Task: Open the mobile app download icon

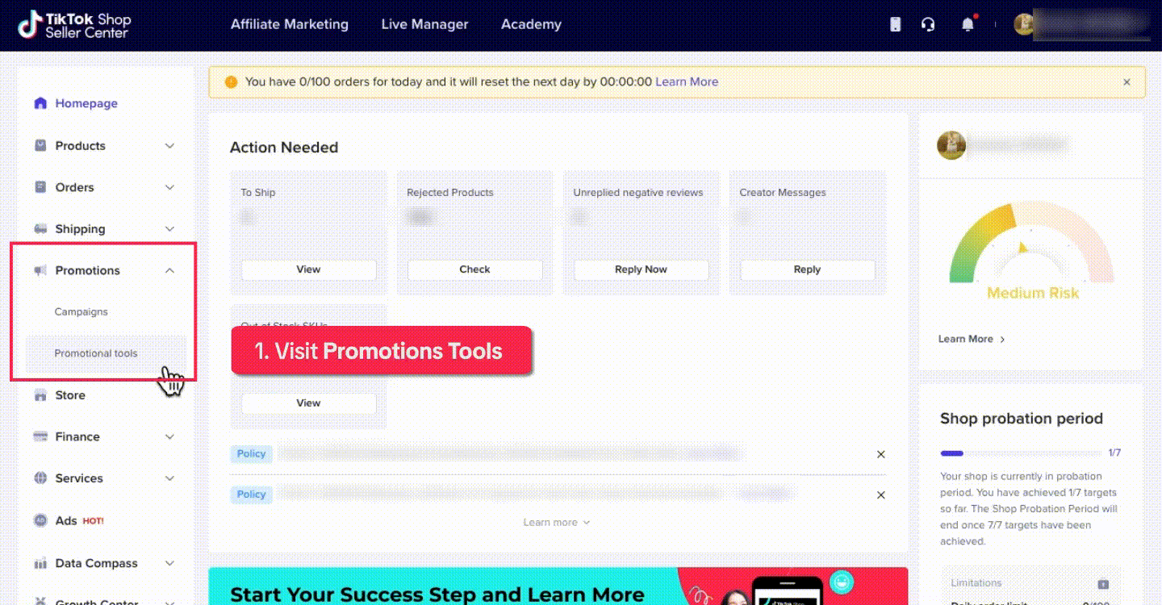Action: 894,24
